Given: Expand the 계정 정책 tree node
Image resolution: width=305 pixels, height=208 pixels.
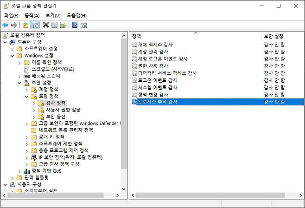Looking at the screenshot, I should point(26,90).
